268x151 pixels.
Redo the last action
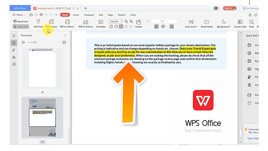51,15
